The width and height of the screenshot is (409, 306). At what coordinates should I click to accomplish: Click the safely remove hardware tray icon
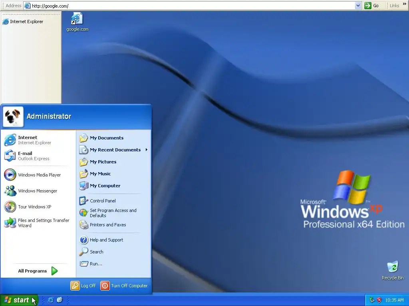pyautogui.click(x=372, y=300)
